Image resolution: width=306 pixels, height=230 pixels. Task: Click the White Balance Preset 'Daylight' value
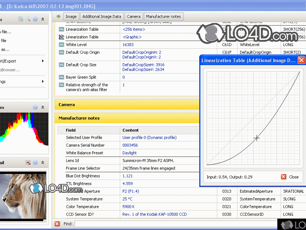point(129,153)
